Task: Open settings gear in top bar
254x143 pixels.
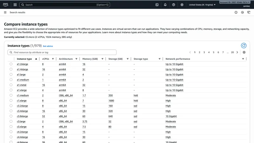Action: click(x=182, y=5)
